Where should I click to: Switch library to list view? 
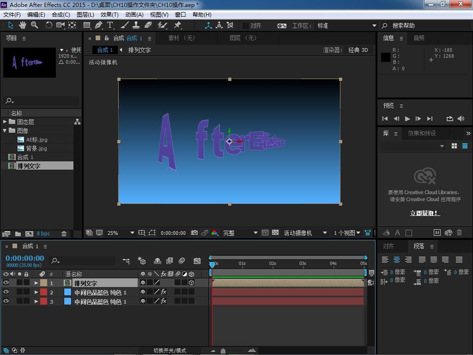465,146
